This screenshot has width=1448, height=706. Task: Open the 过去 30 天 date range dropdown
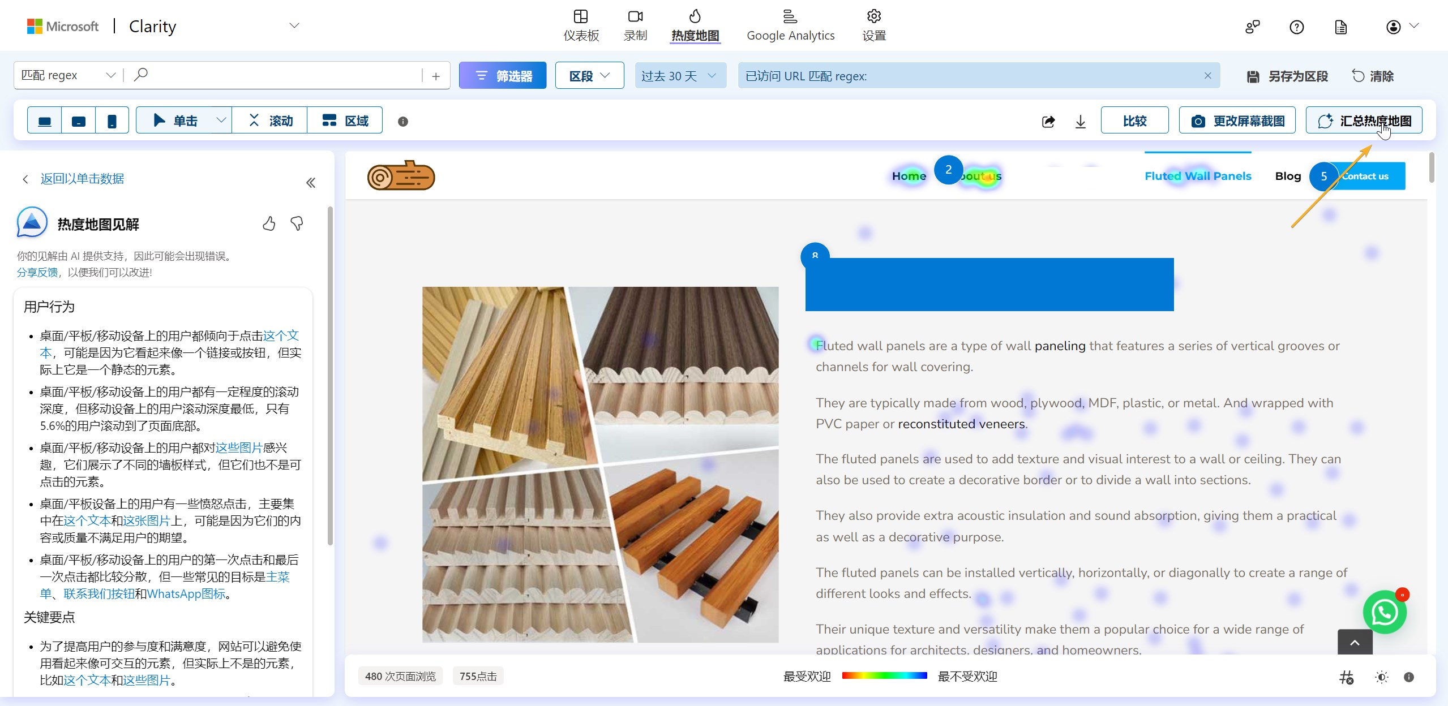pyautogui.click(x=680, y=76)
